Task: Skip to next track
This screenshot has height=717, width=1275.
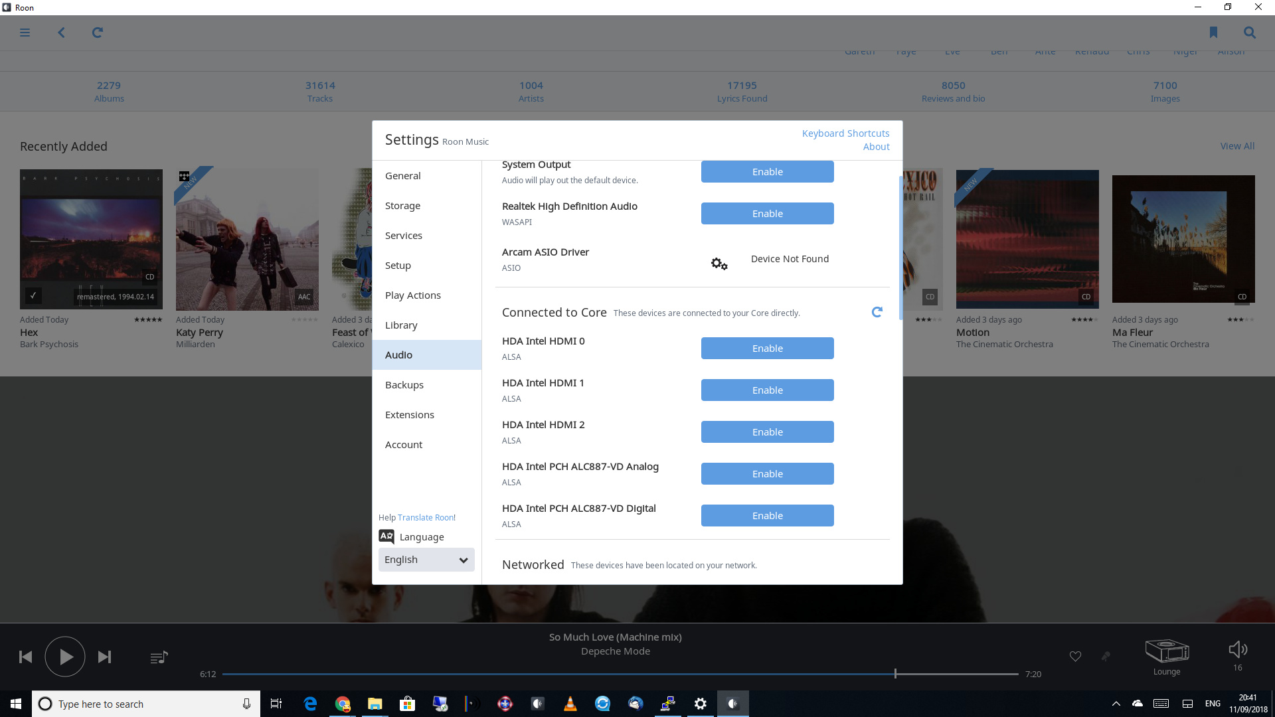Action: [x=104, y=657]
